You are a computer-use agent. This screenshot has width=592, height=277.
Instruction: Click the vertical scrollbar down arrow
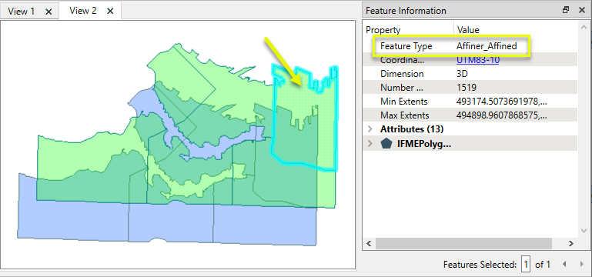coord(584,231)
